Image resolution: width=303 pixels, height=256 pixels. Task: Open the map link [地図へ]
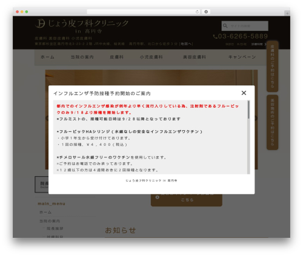(x=186, y=44)
